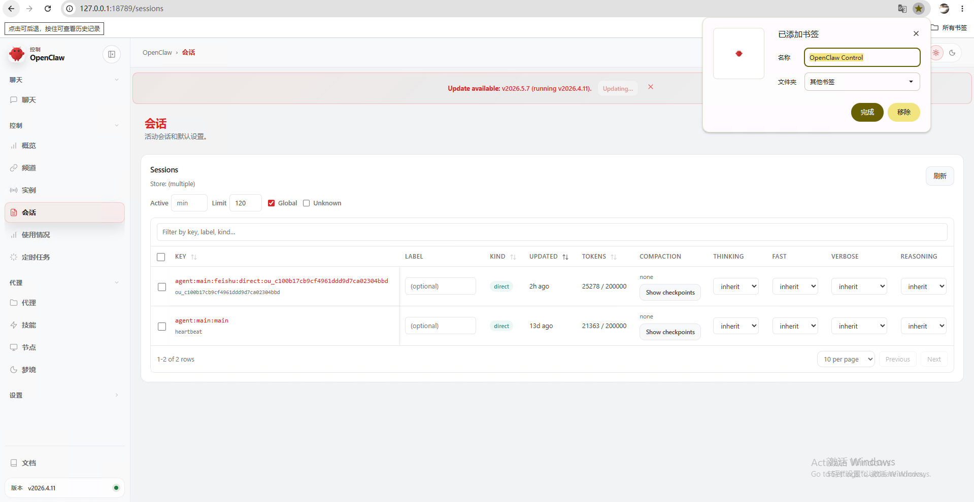This screenshot has width=974, height=502.
Task: Open Thinking dropdown for agent:main:main session
Action: coord(736,326)
